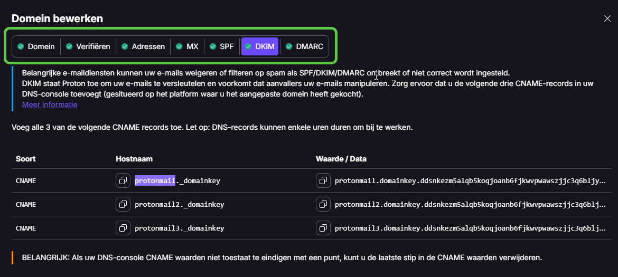
Task: Switch to the Domein tab
Action: click(x=36, y=46)
